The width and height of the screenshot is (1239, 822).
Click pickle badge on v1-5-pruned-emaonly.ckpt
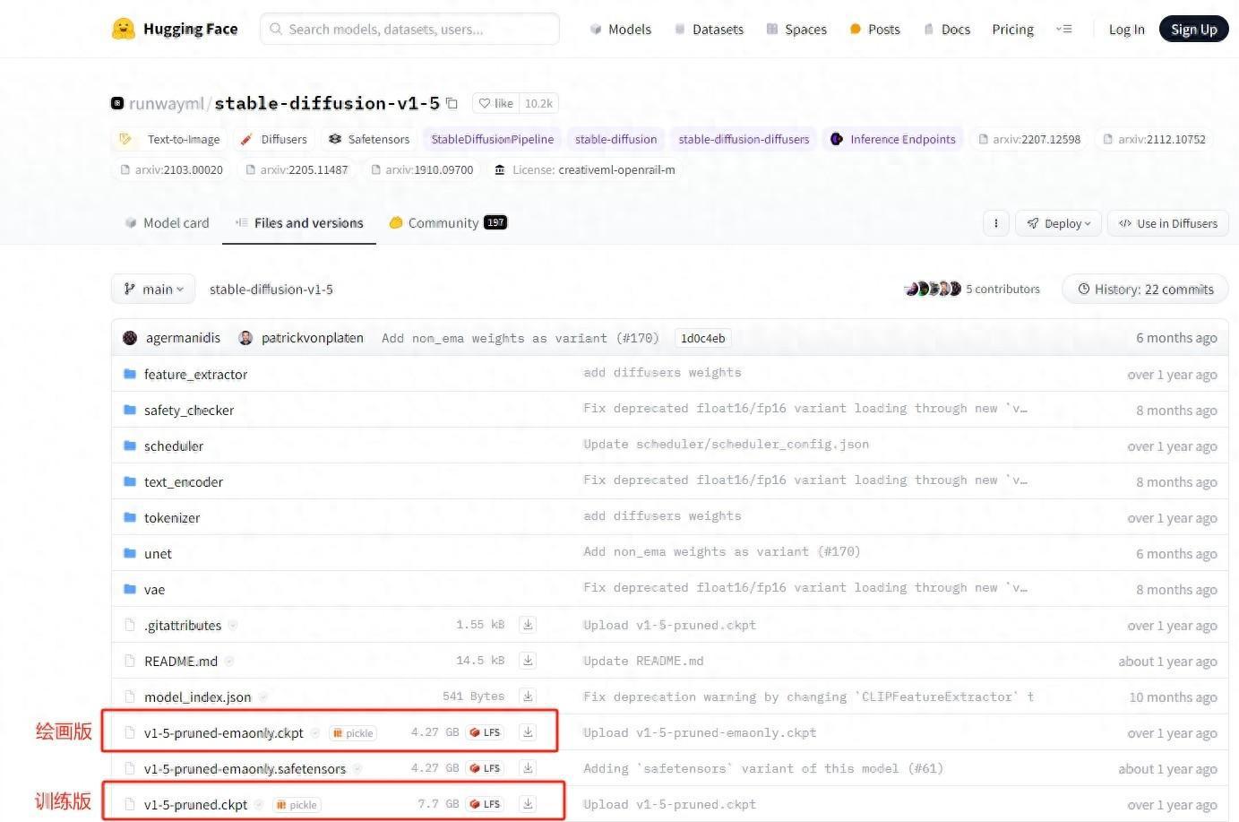353,733
